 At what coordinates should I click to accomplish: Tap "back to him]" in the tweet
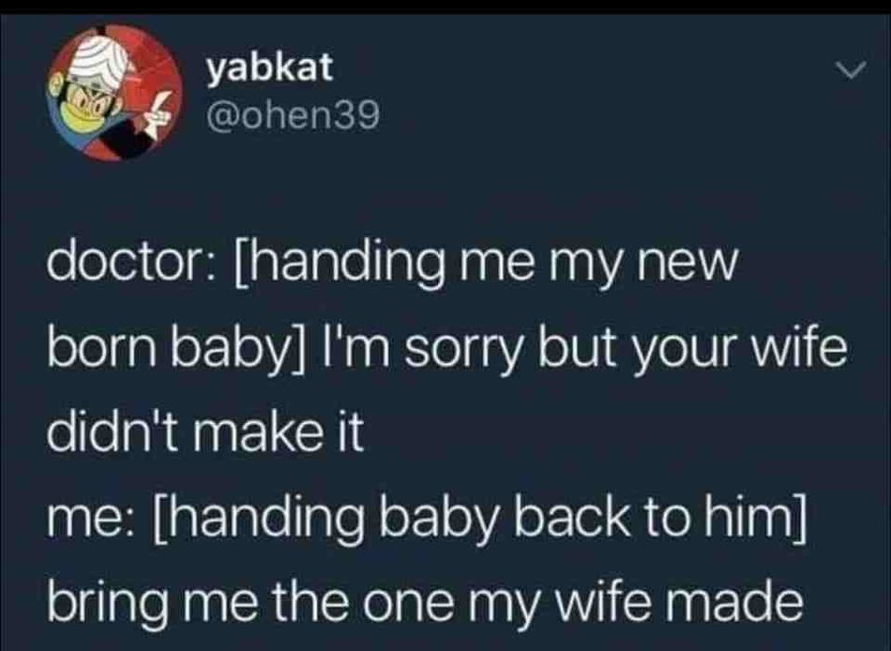[659, 518]
